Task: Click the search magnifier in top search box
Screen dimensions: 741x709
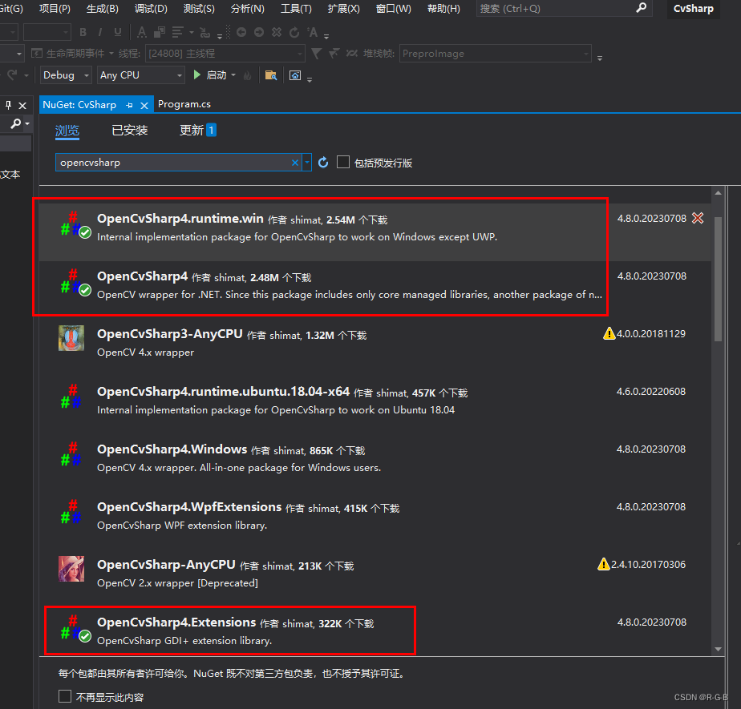Action: click(x=642, y=8)
